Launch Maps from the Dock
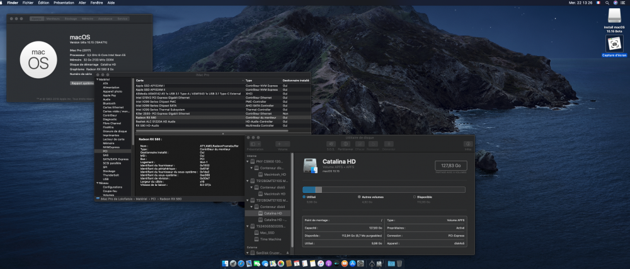 273,263
